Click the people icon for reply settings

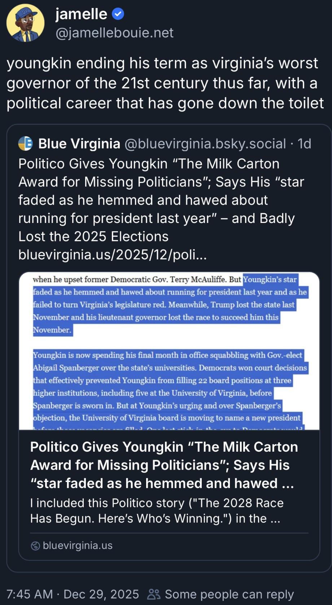[x=154, y=594]
